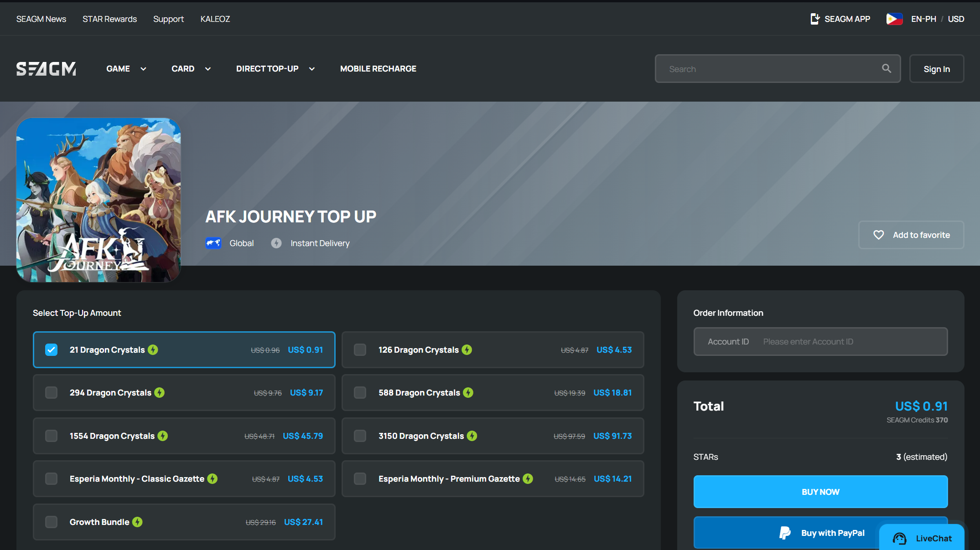
Task: Check the 126 Dragon Crystals checkbox
Action: pyautogui.click(x=360, y=350)
